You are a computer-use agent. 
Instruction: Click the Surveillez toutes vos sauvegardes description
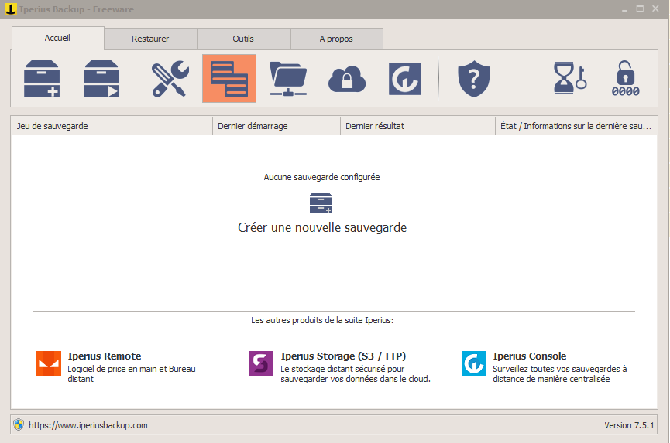point(560,374)
